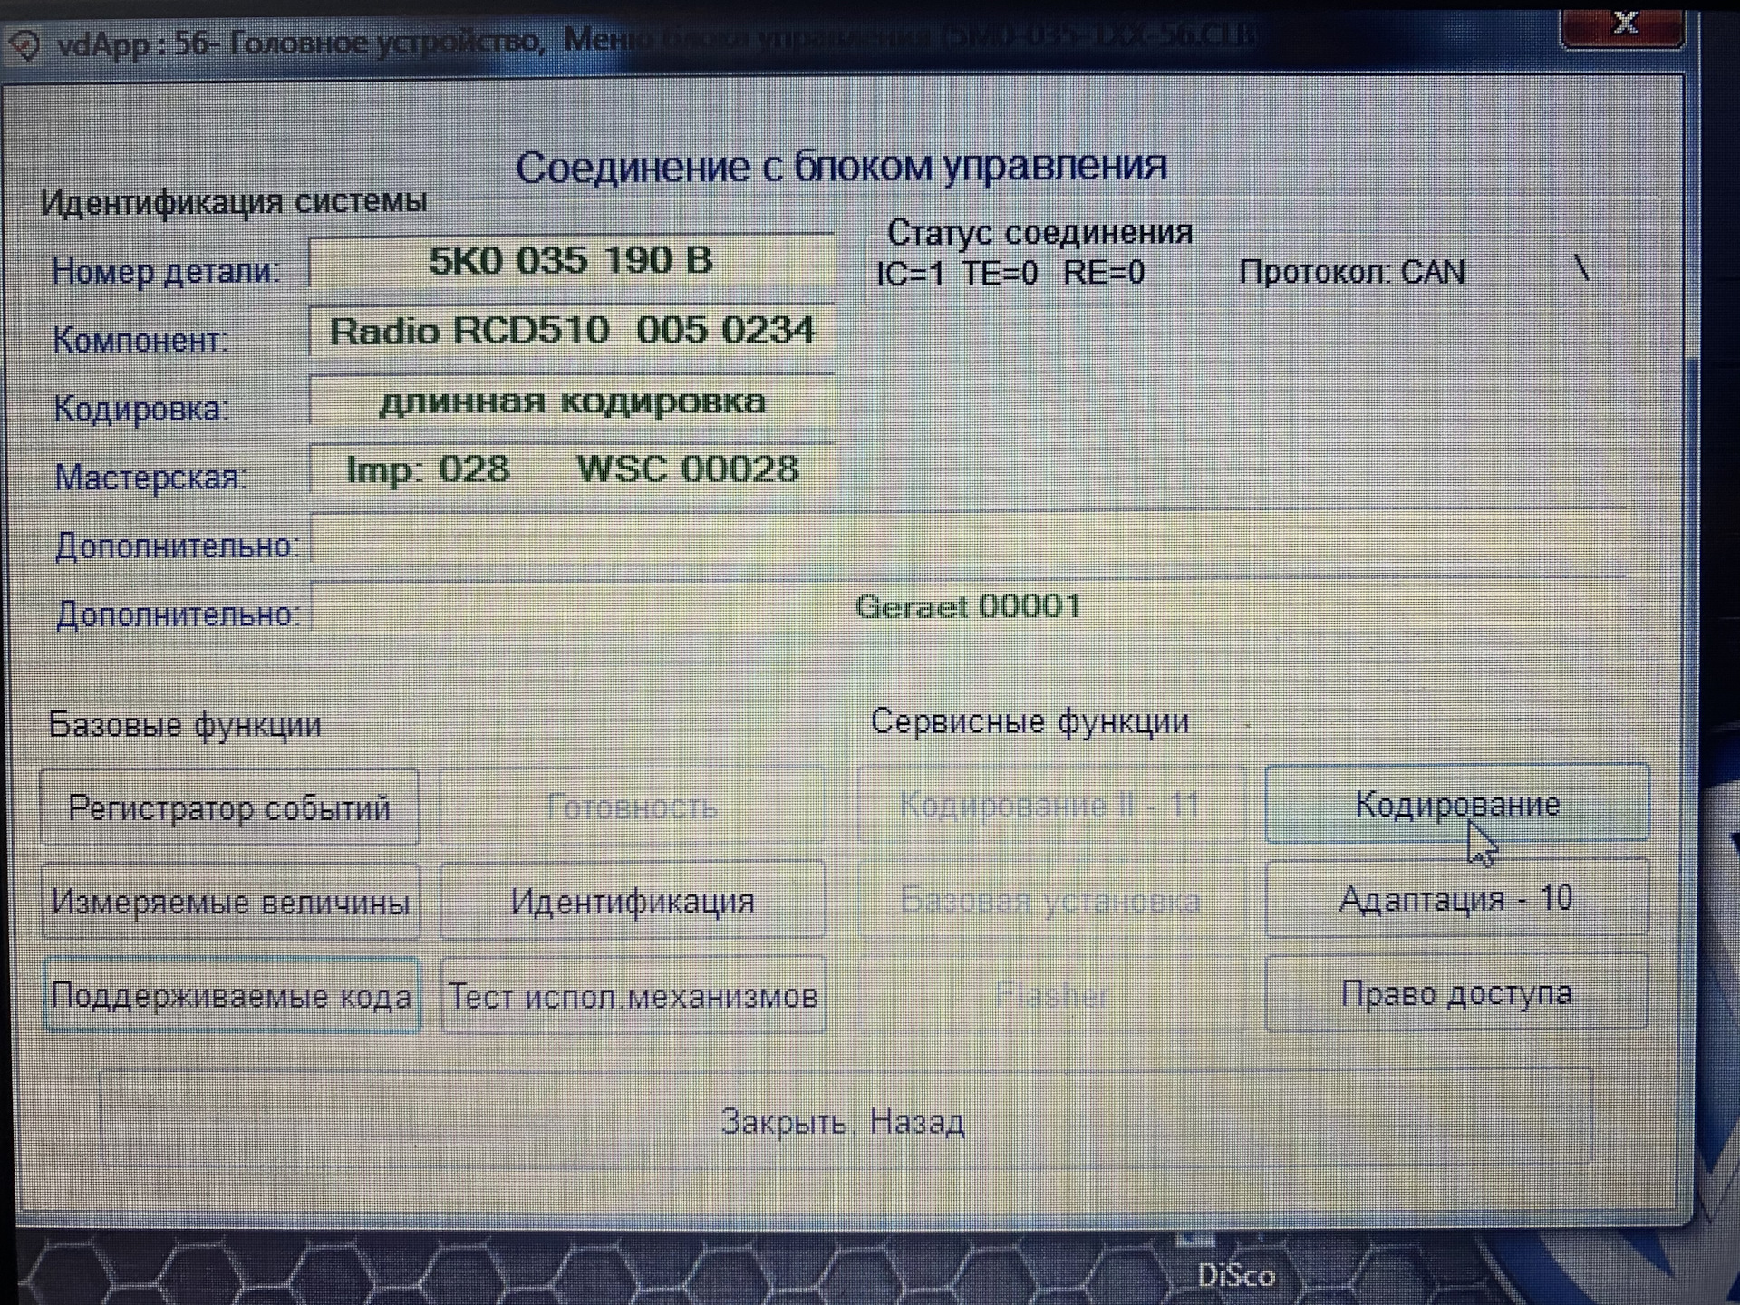
Task: Click the Radio RCD510 component field
Action: pos(571,331)
